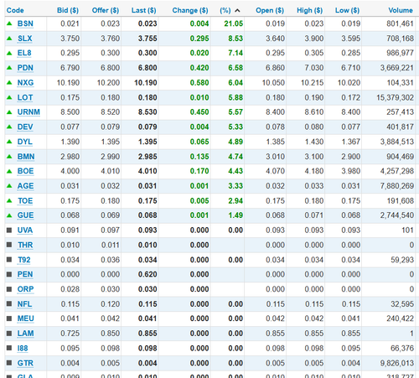
Task: Open the T92 stock code link
Action: 24,260
